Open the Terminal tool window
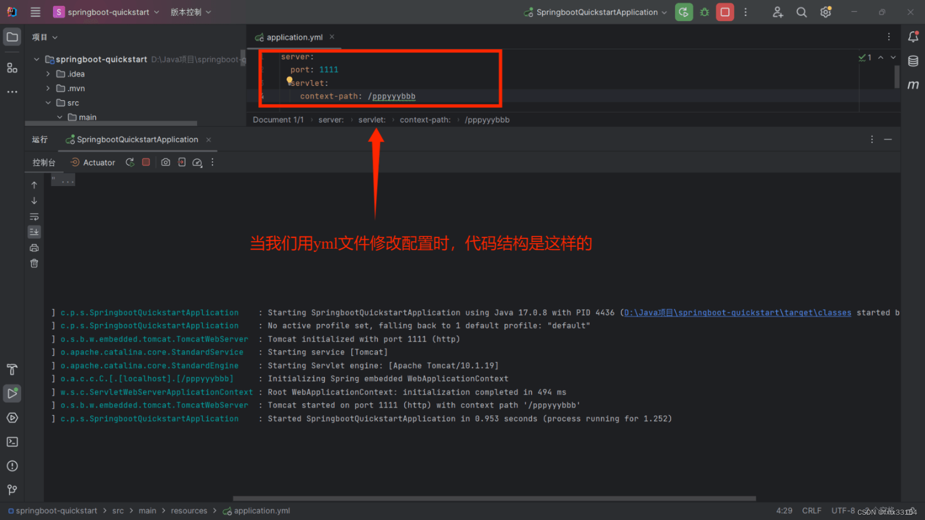The image size is (925, 520). coord(12,442)
